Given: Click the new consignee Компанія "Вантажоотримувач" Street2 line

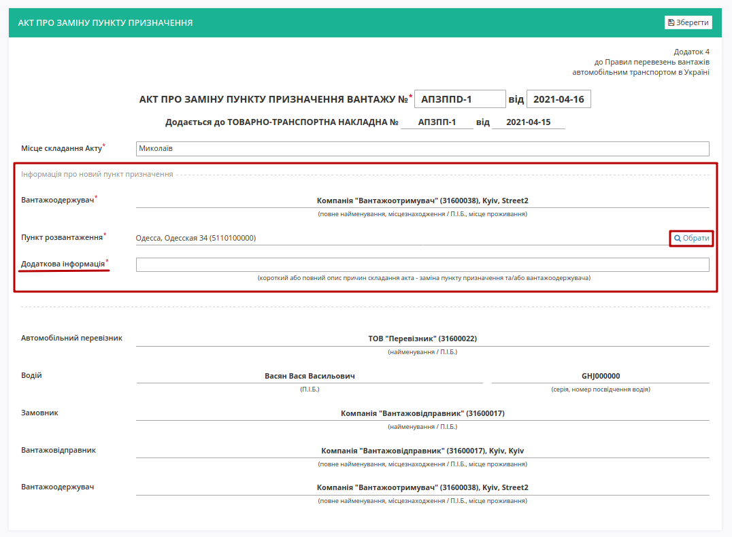Looking at the screenshot, I should click(422, 201).
